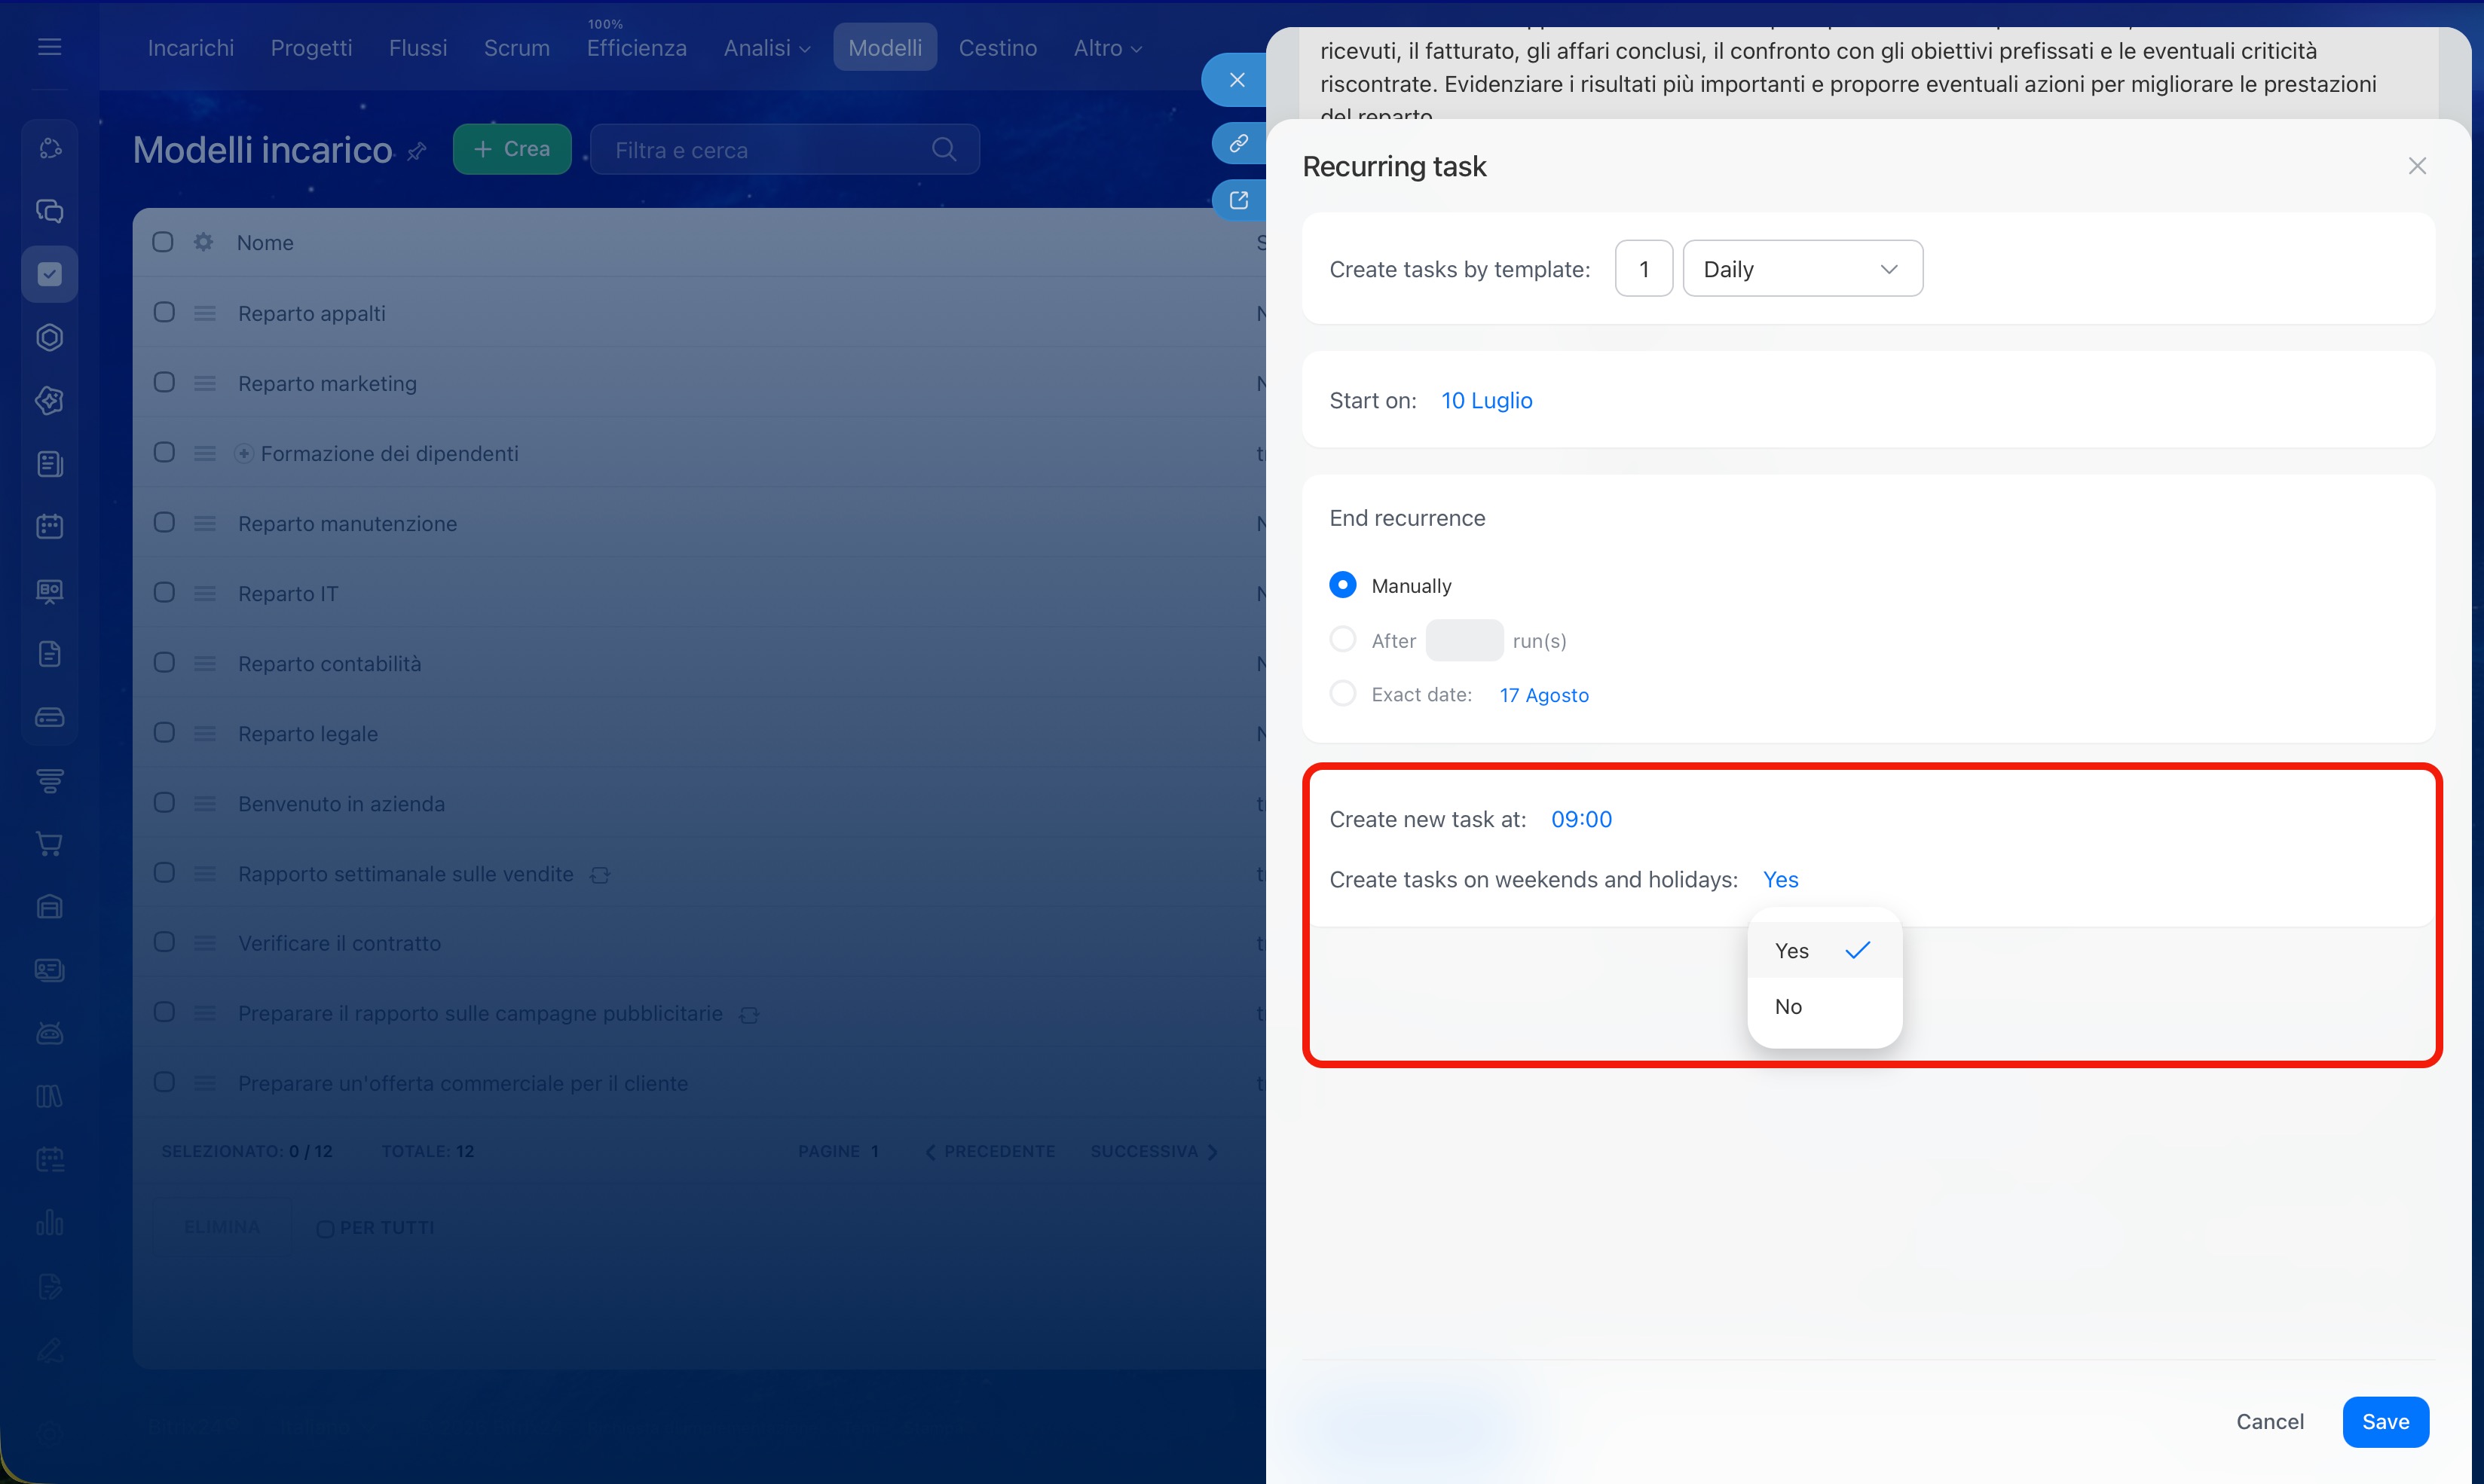Open the document file icon in sidebar
The image size is (2484, 1484).
49,654
